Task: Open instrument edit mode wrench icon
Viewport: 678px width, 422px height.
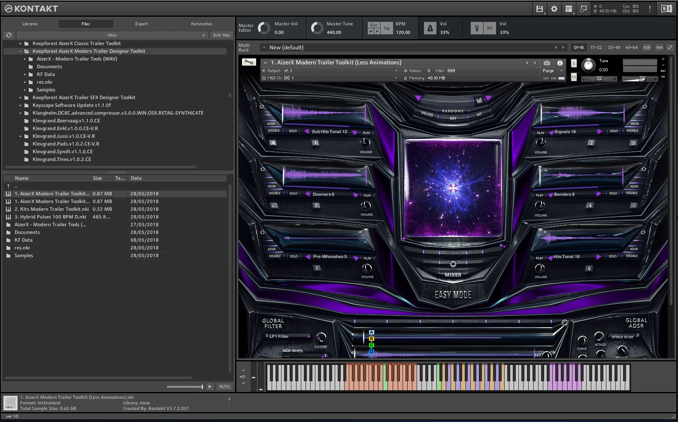Action: pyautogui.click(x=248, y=62)
